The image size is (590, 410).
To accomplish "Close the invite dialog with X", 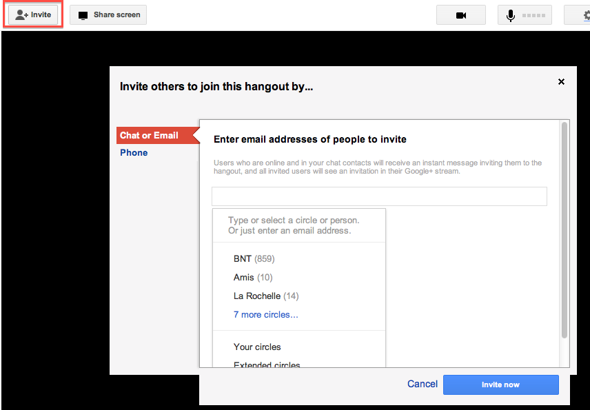I will click(x=561, y=82).
